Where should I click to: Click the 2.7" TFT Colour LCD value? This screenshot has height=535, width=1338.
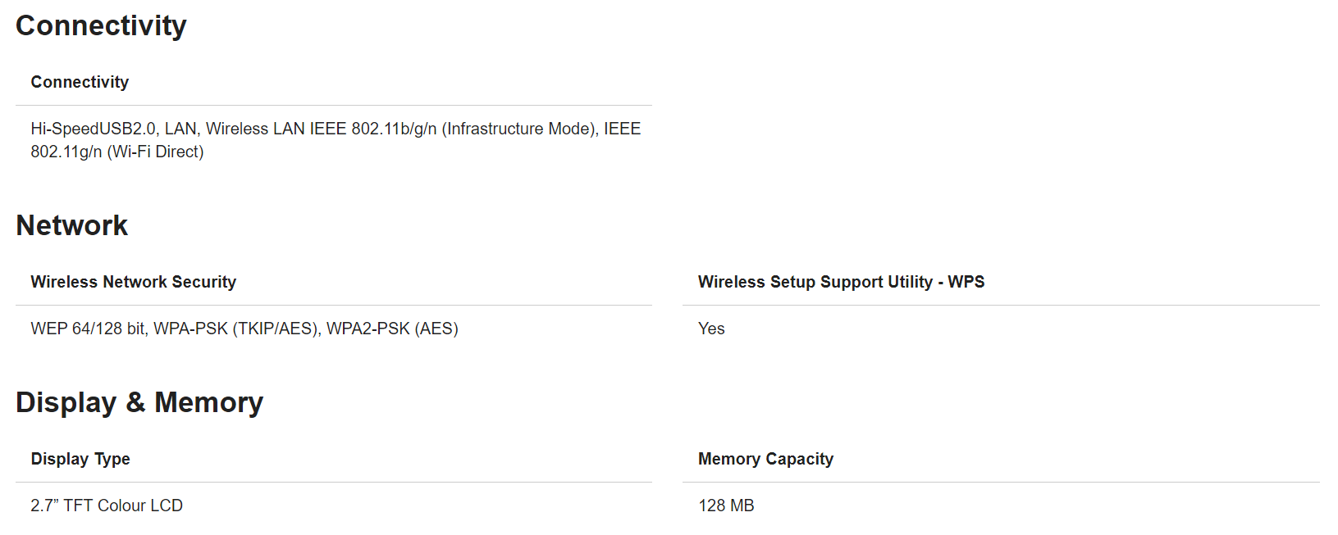click(x=107, y=506)
